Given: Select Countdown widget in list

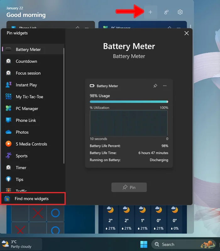Looking at the screenshot, I should tap(33, 61).
